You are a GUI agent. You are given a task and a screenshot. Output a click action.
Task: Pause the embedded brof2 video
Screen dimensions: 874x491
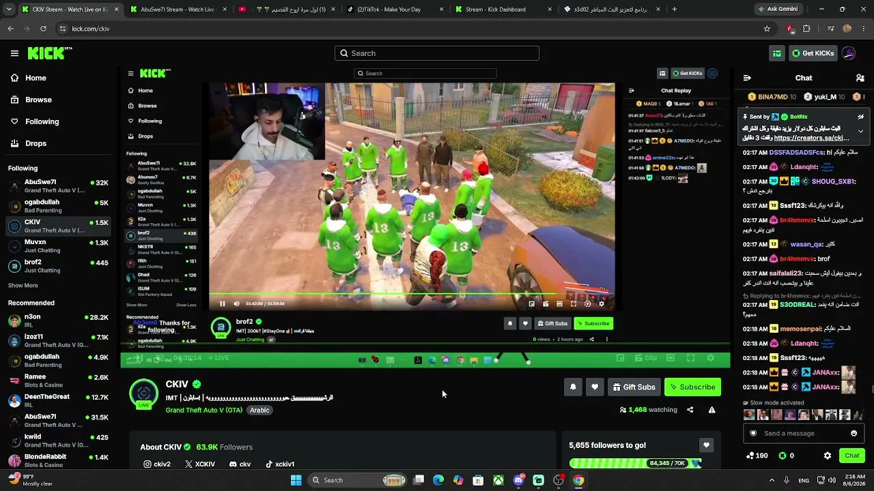point(222,304)
